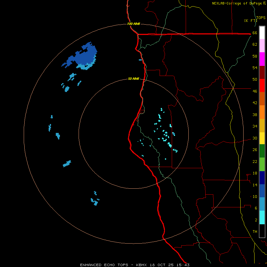Click the light green 22 kft swatch
Viewport: 267px width, 267px height.
262,164
